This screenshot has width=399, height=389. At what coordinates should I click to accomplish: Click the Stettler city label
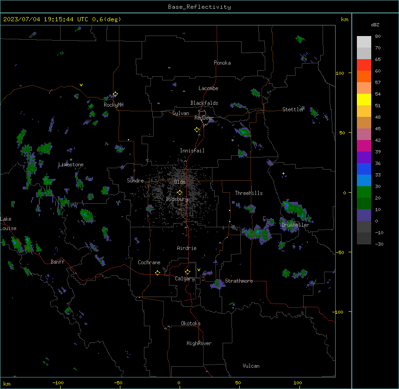coord(293,109)
